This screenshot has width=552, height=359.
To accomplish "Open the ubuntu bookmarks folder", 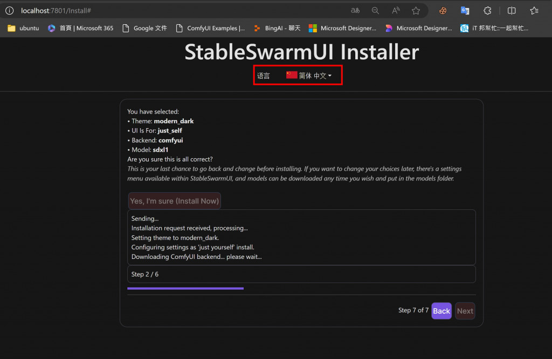I will (23, 28).
